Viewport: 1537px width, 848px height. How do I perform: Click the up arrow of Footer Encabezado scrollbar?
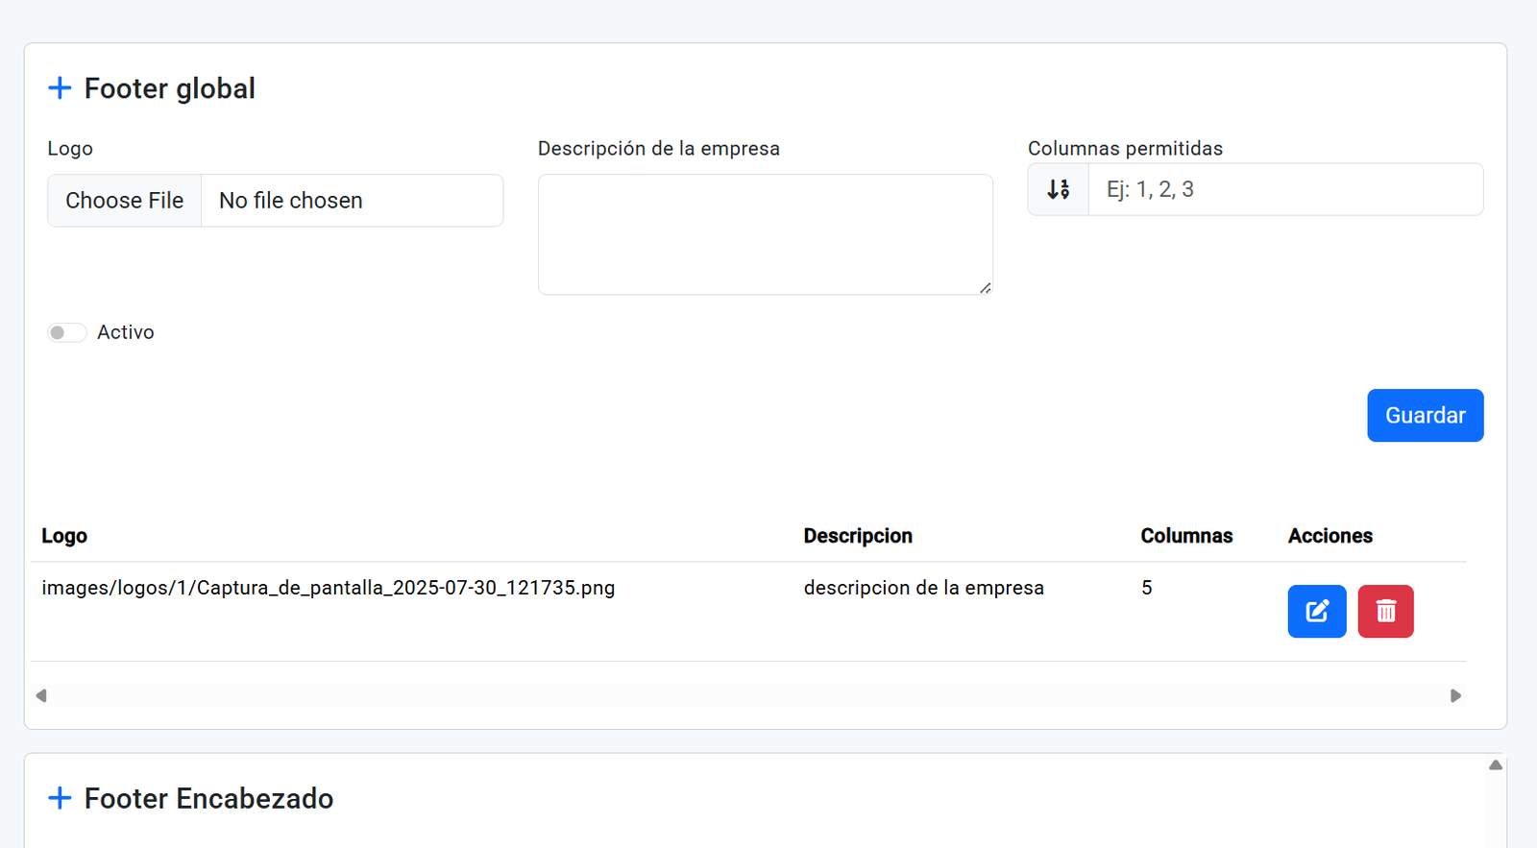point(1495,765)
